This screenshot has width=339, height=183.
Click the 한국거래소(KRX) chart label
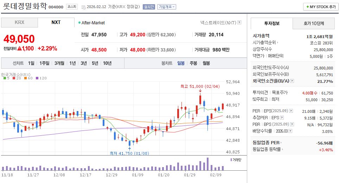[15, 75]
